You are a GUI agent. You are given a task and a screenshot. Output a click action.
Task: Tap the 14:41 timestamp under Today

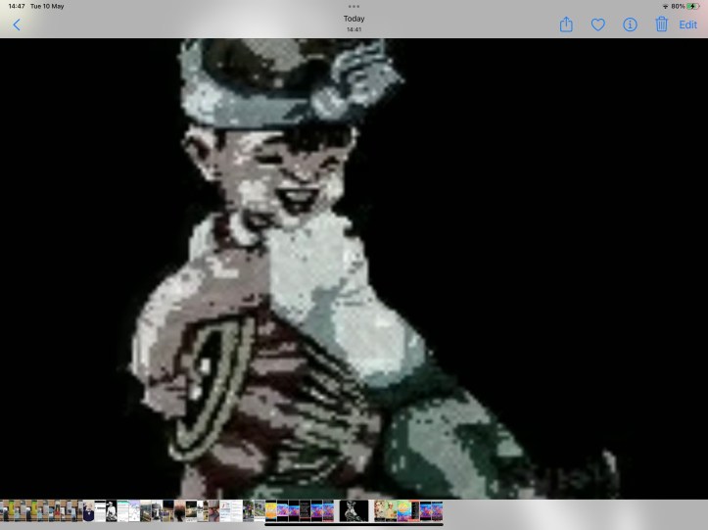[354, 29]
